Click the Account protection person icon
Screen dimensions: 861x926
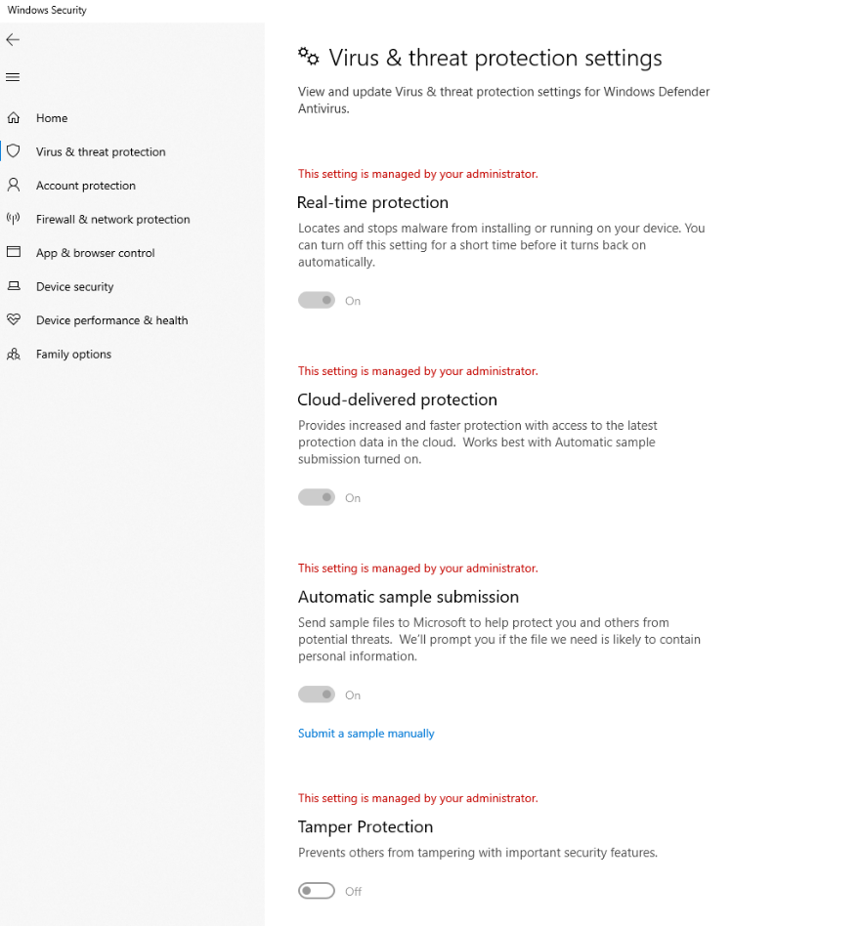[14, 185]
